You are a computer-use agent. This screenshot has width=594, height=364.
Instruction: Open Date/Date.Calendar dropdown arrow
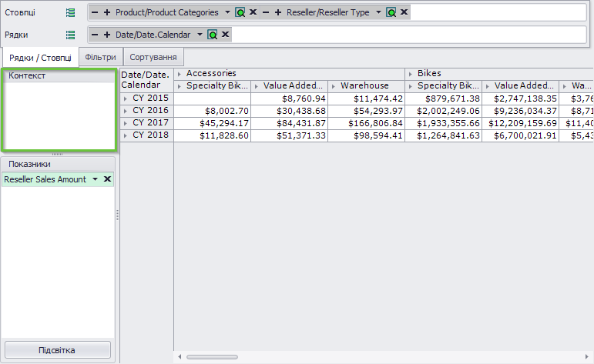click(x=200, y=35)
